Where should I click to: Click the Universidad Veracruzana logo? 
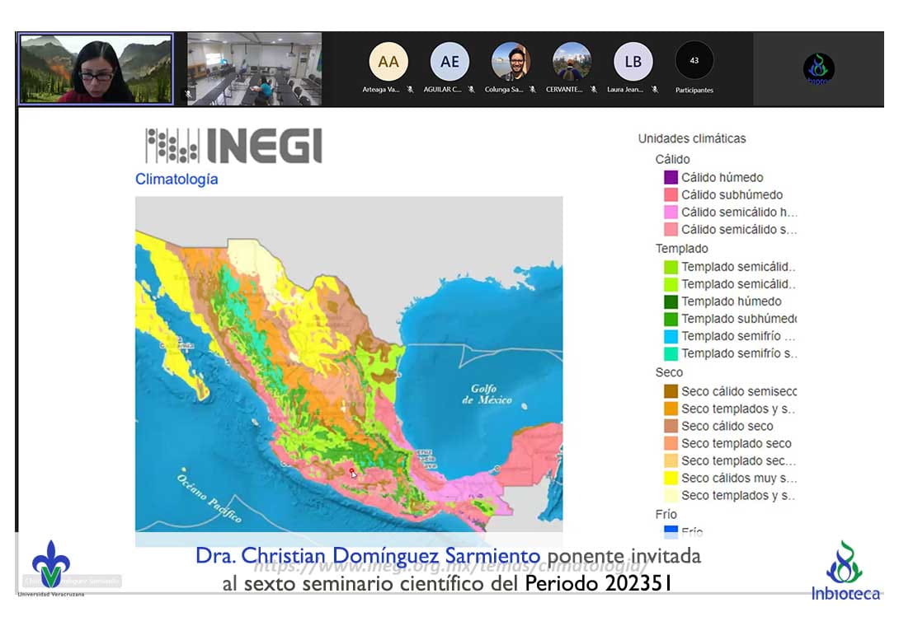(51, 568)
